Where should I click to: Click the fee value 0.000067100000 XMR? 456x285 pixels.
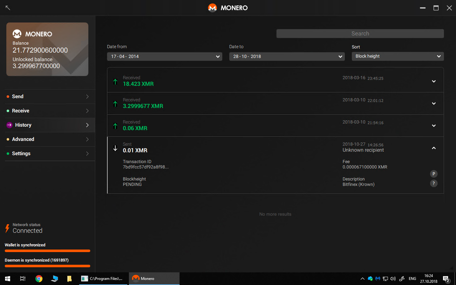coord(365,167)
